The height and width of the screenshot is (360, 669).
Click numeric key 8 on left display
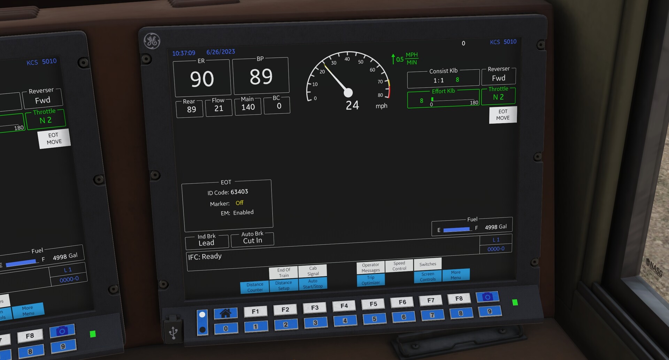click(x=31, y=351)
